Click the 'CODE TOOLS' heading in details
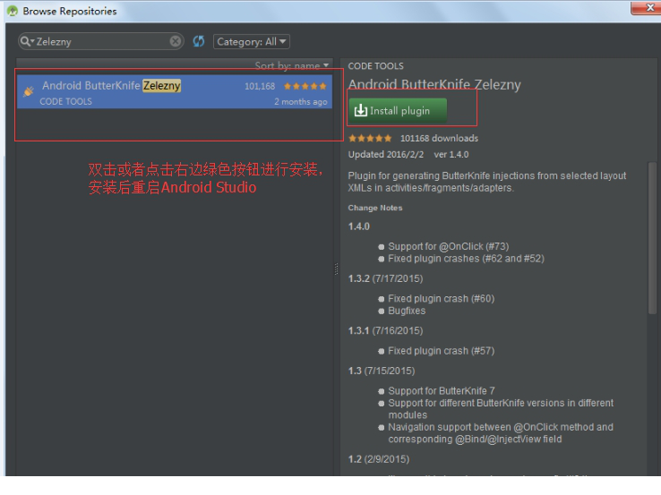The width and height of the screenshot is (661, 495). pos(375,66)
